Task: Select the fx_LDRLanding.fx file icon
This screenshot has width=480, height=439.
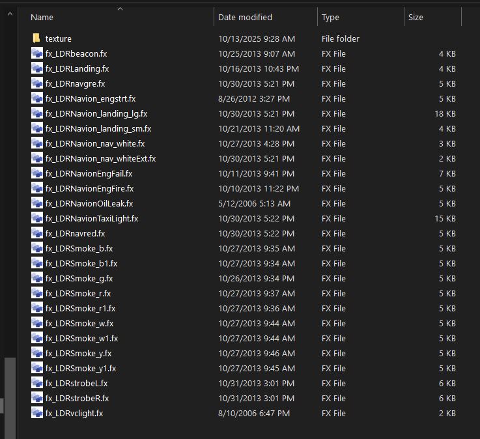Action: coord(37,68)
